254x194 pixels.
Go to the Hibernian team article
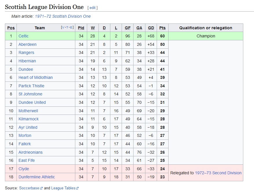(x=27, y=61)
